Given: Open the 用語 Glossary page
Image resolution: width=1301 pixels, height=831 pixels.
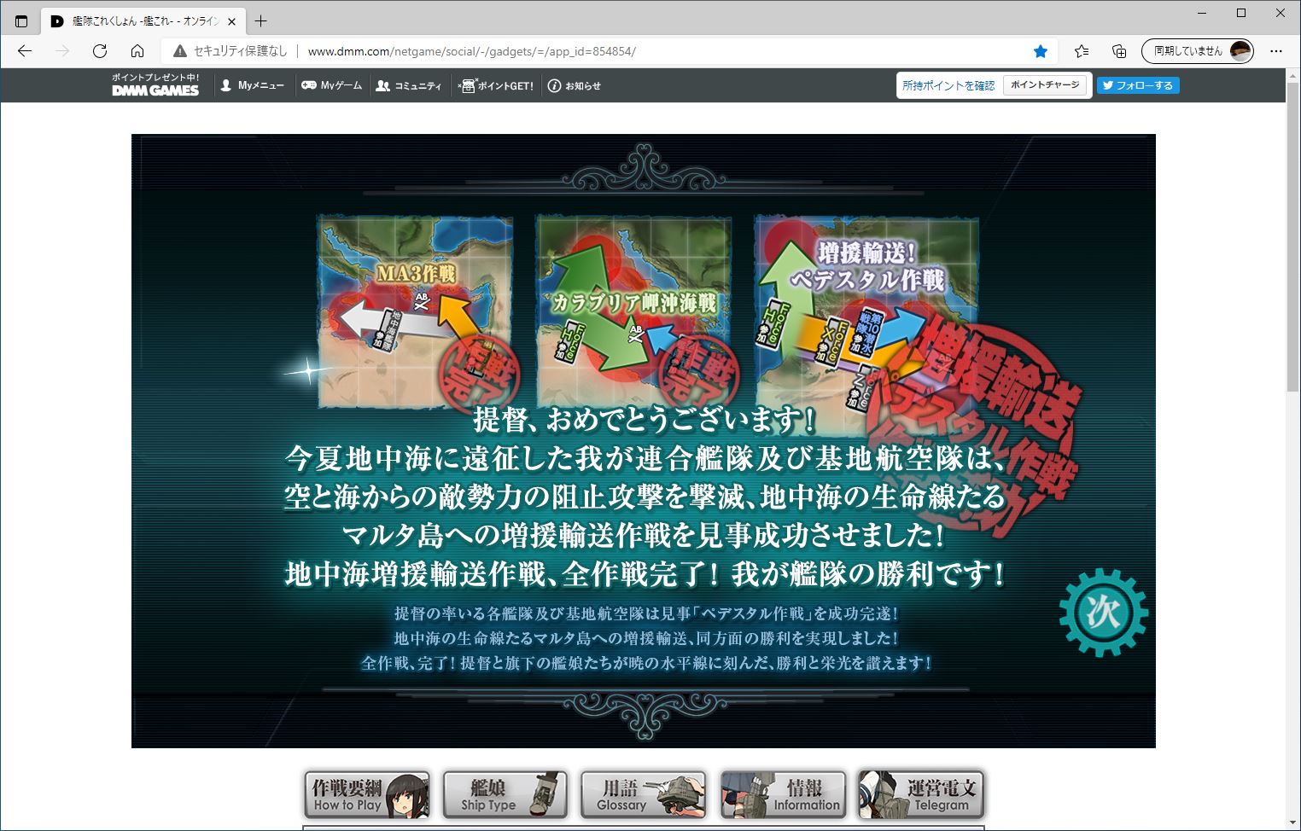Looking at the screenshot, I should pos(643,794).
